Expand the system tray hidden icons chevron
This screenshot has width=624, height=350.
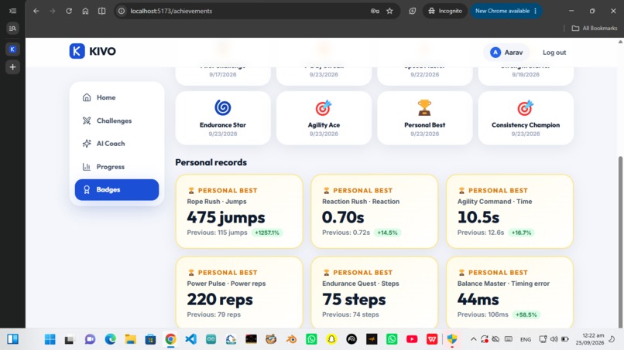tap(473, 339)
